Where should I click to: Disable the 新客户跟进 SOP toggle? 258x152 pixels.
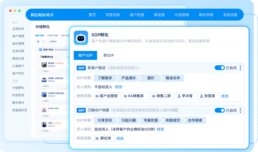coord(219,68)
